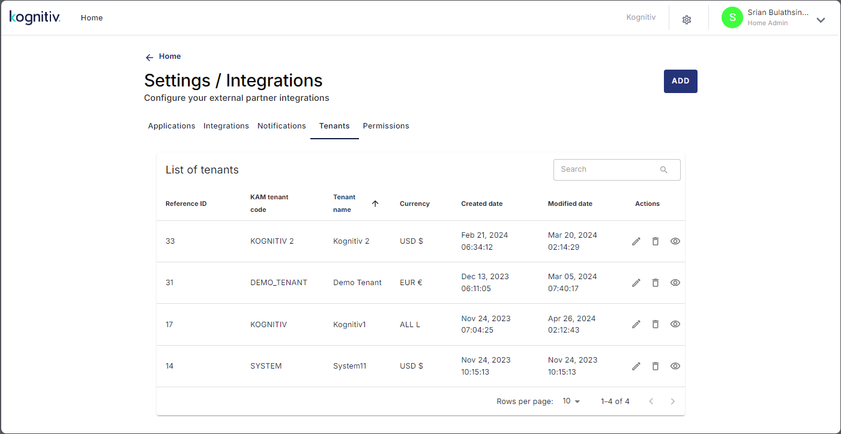Click the System11 tenant name
The height and width of the screenshot is (434, 841).
[349, 366]
